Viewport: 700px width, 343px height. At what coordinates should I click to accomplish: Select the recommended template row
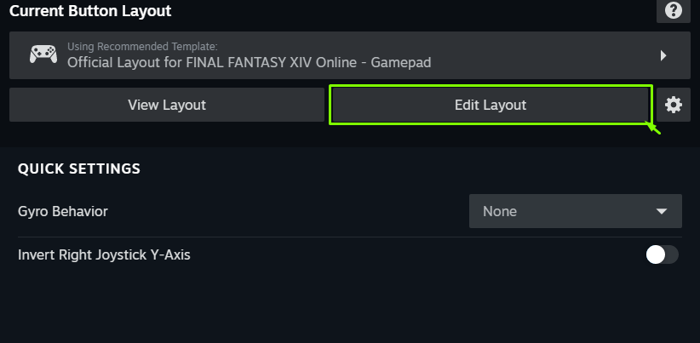tap(341, 55)
